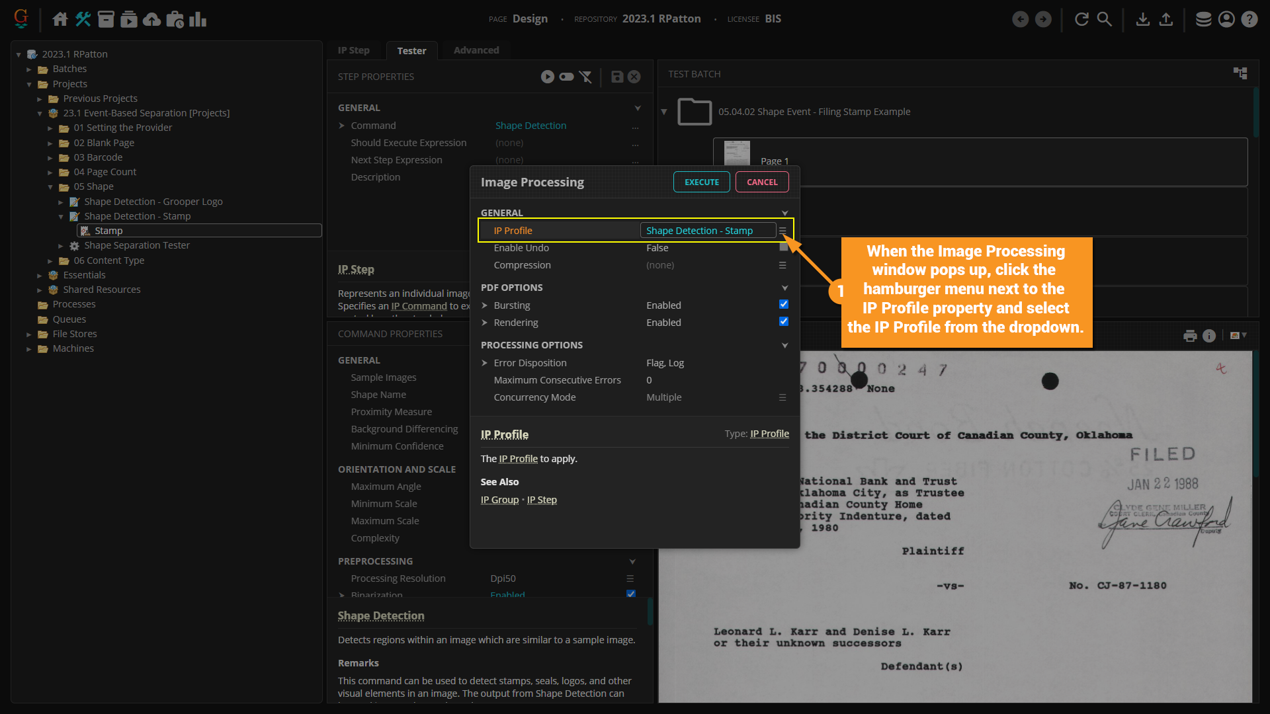
Task: Click the search magnifier icon
Action: click(1104, 19)
